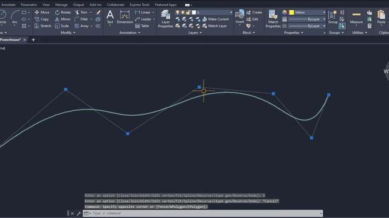Toggle layer freeze sun icon
Image resolution: width=389 pixels, height=218 pixels.
click(183, 12)
